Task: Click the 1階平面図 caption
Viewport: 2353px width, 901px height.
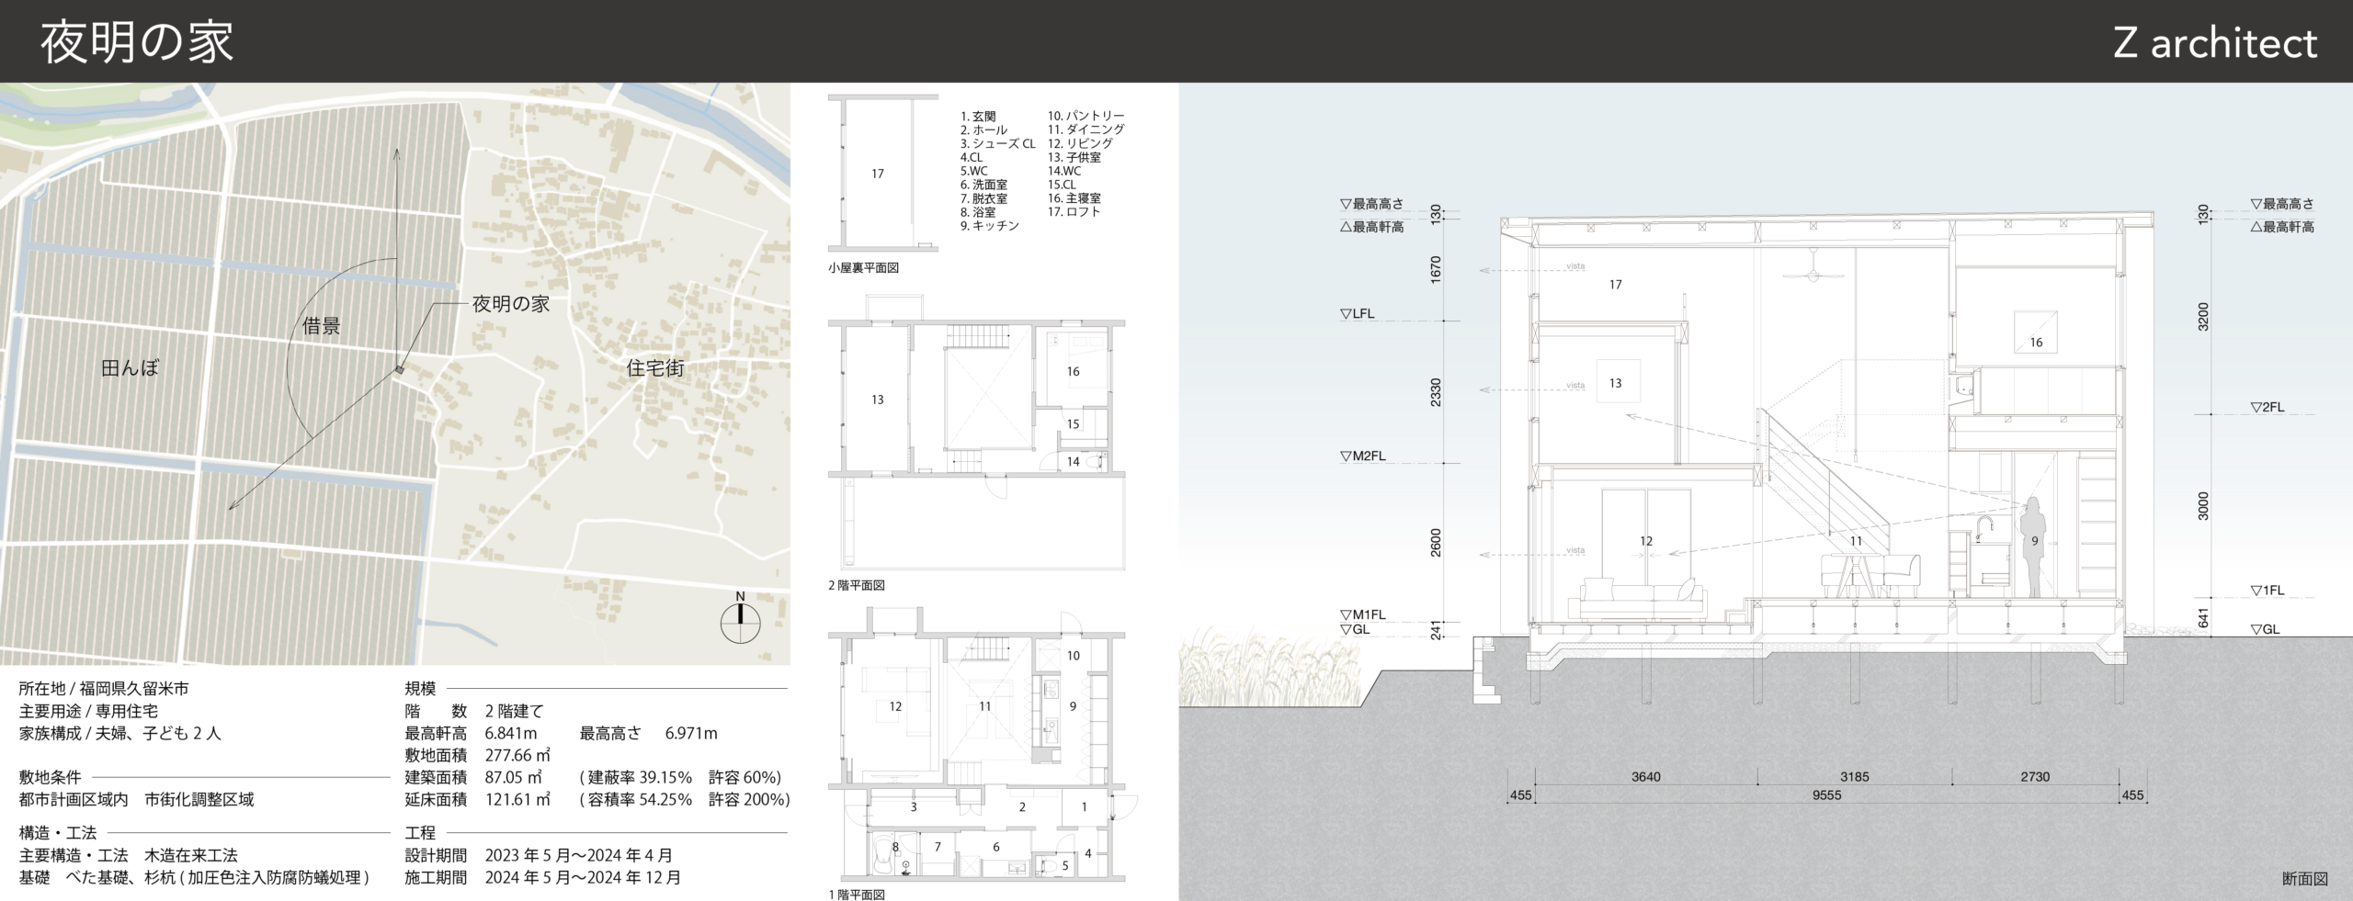Action: [x=856, y=894]
